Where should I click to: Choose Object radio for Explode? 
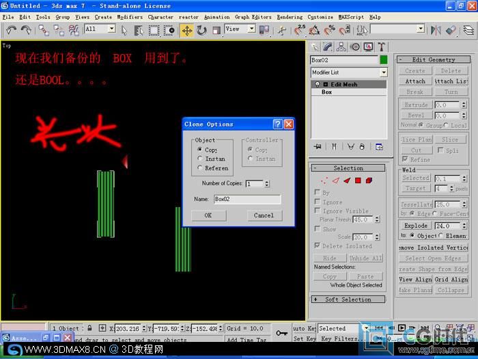tap(412, 235)
